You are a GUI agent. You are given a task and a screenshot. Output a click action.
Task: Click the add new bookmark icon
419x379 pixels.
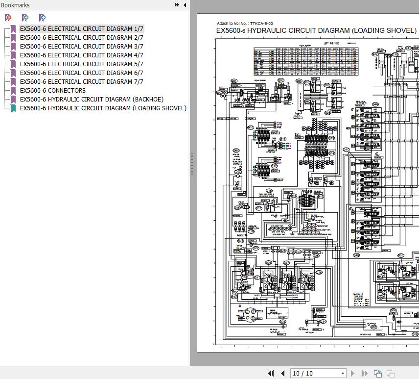[x=25, y=18]
